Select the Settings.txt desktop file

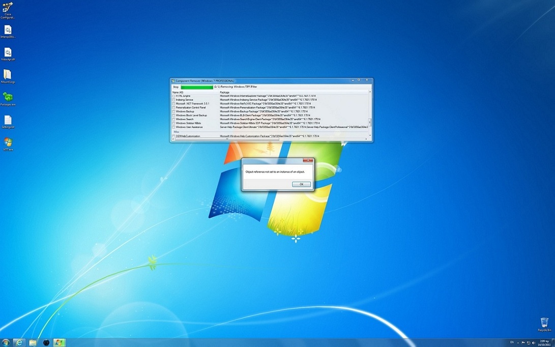(8, 122)
